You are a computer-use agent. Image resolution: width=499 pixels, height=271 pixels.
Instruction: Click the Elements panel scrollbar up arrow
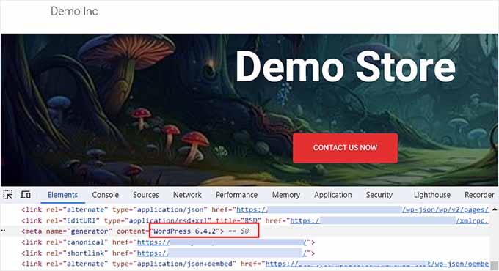click(495, 209)
